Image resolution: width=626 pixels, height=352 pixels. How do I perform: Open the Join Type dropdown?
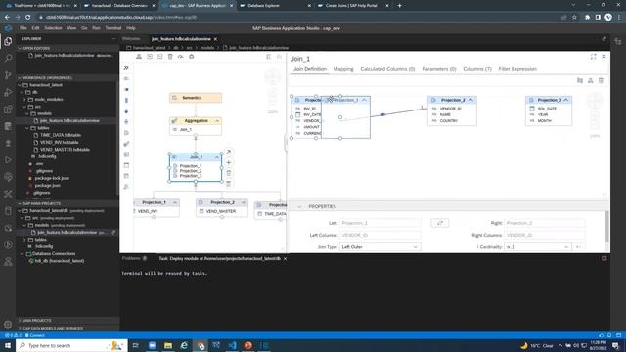(380, 247)
